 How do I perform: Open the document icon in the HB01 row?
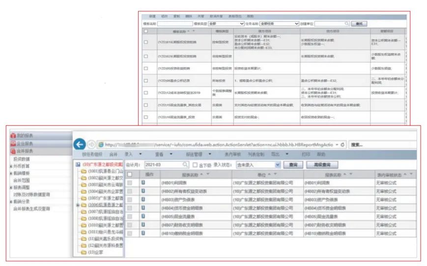[143, 182]
